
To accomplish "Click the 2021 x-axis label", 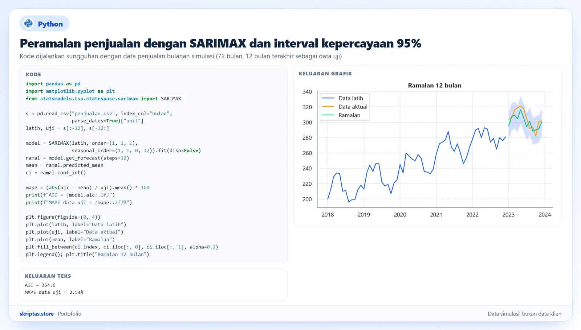I will (x=436, y=215).
